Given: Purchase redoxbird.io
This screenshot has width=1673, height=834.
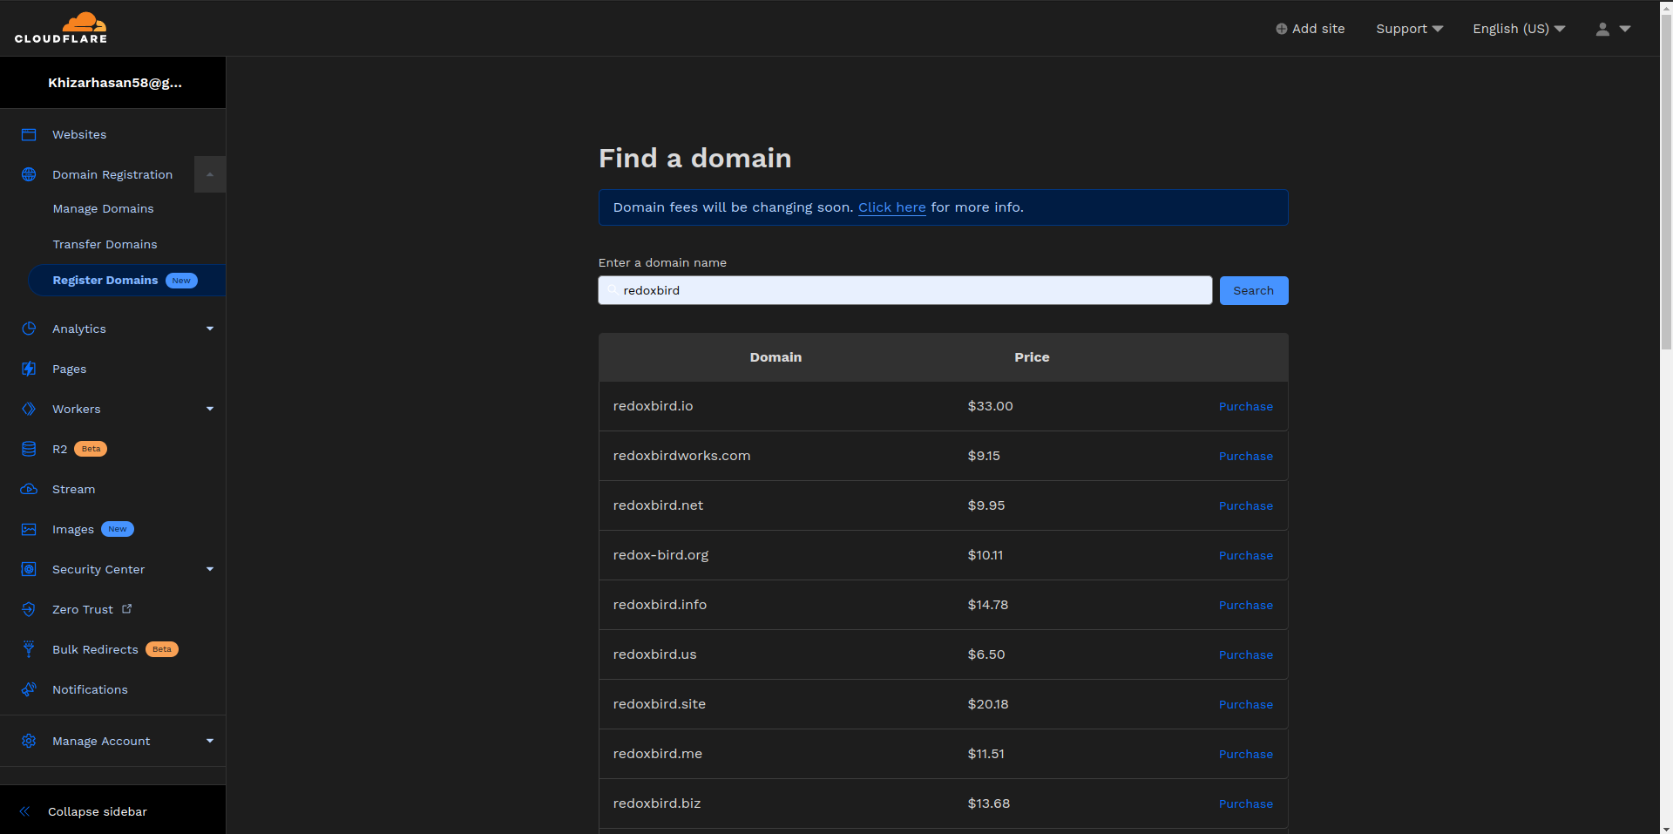Looking at the screenshot, I should (1246, 406).
